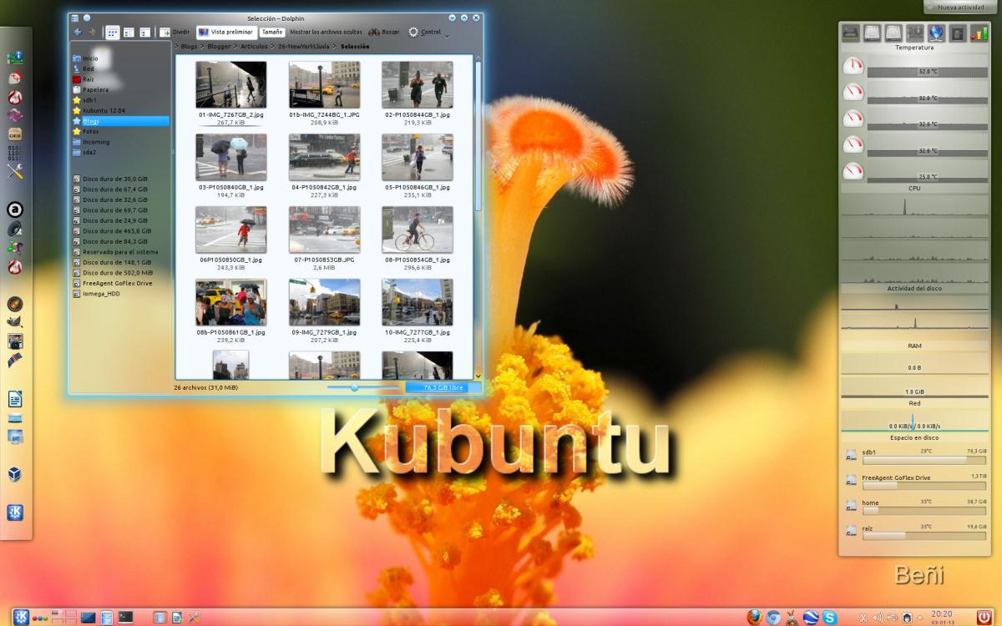Launch Google Earth from bottom panel
Screen dimensions: 1002x626
[810, 617]
